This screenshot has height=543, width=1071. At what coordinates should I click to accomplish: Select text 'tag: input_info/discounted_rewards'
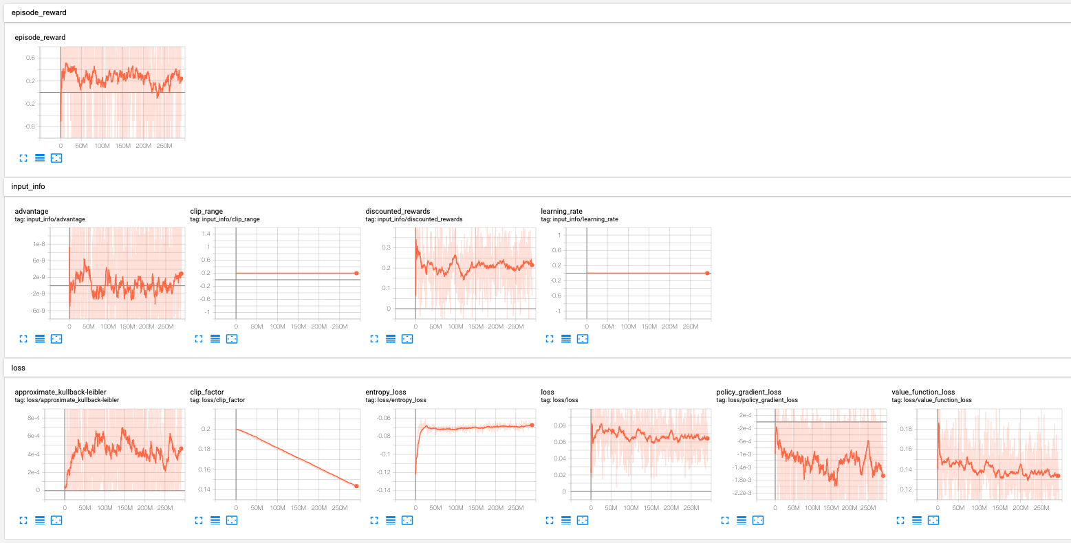click(414, 219)
